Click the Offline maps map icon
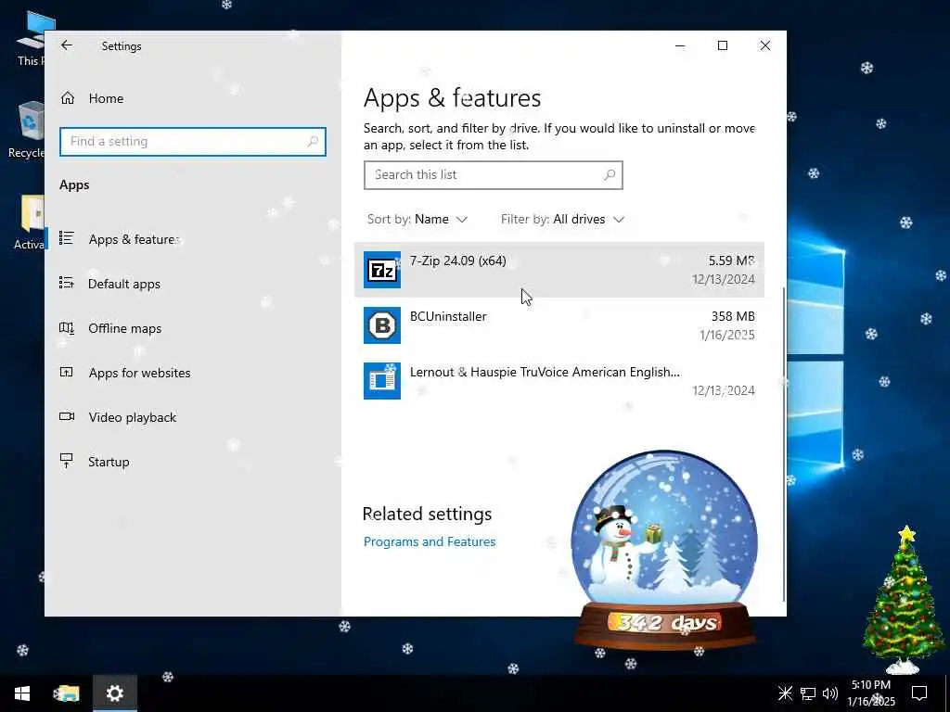 (x=67, y=327)
